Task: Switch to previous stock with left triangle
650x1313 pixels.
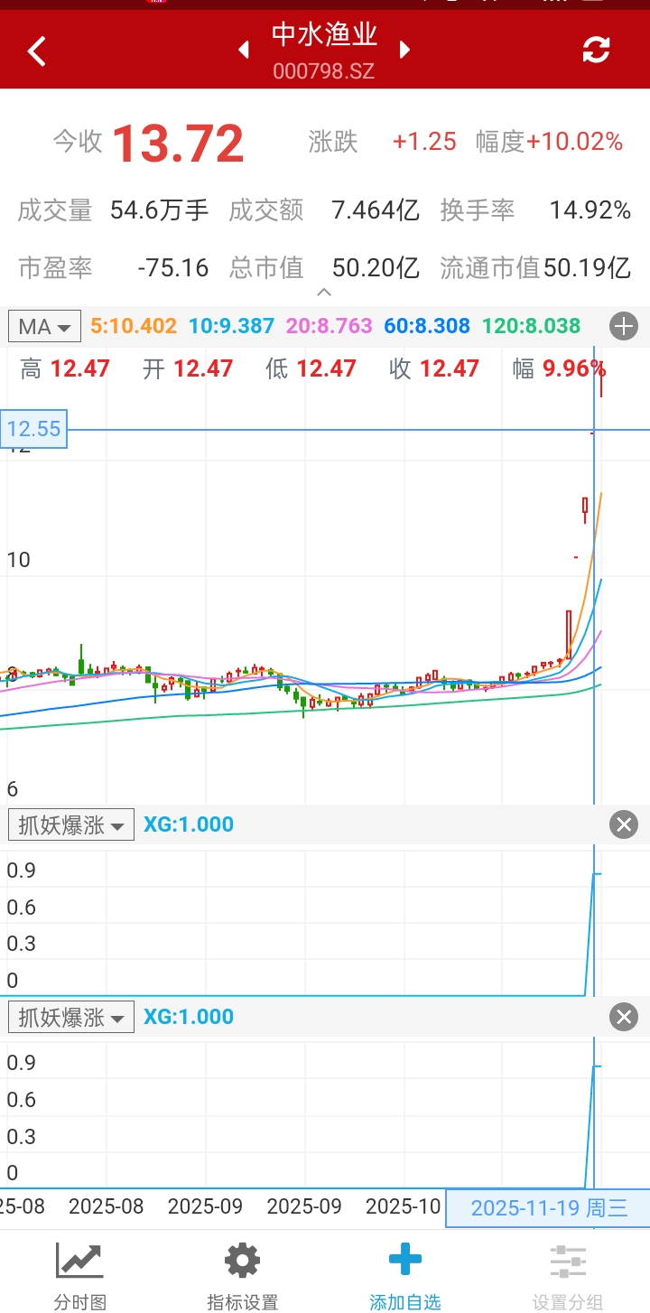Action: pyautogui.click(x=244, y=51)
